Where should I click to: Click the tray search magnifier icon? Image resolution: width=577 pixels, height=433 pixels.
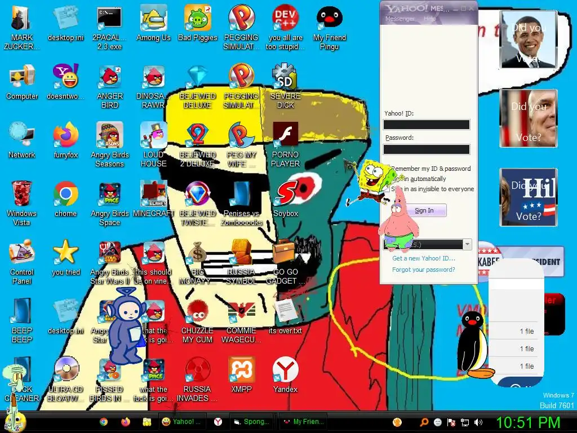pyautogui.click(x=424, y=422)
